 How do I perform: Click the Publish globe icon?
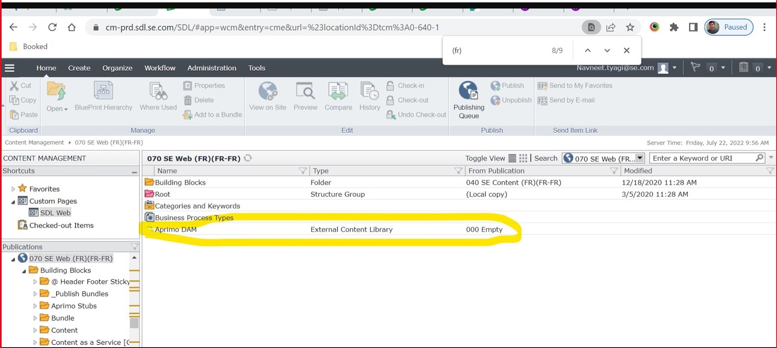click(495, 85)
